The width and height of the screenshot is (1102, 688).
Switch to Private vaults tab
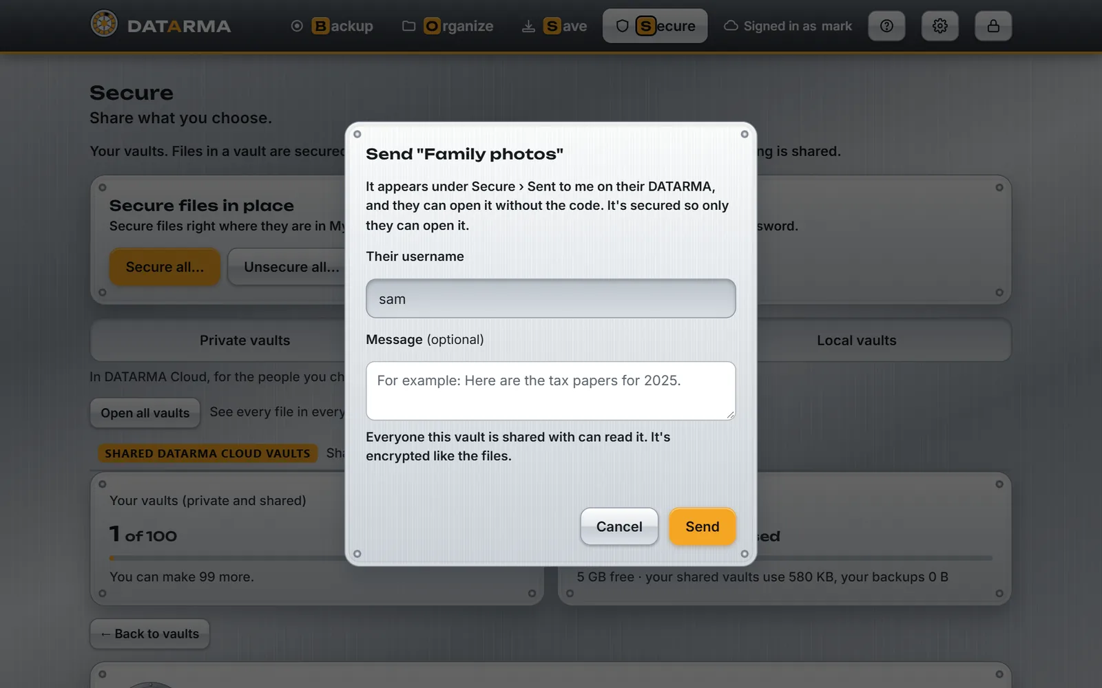point(245,341)
